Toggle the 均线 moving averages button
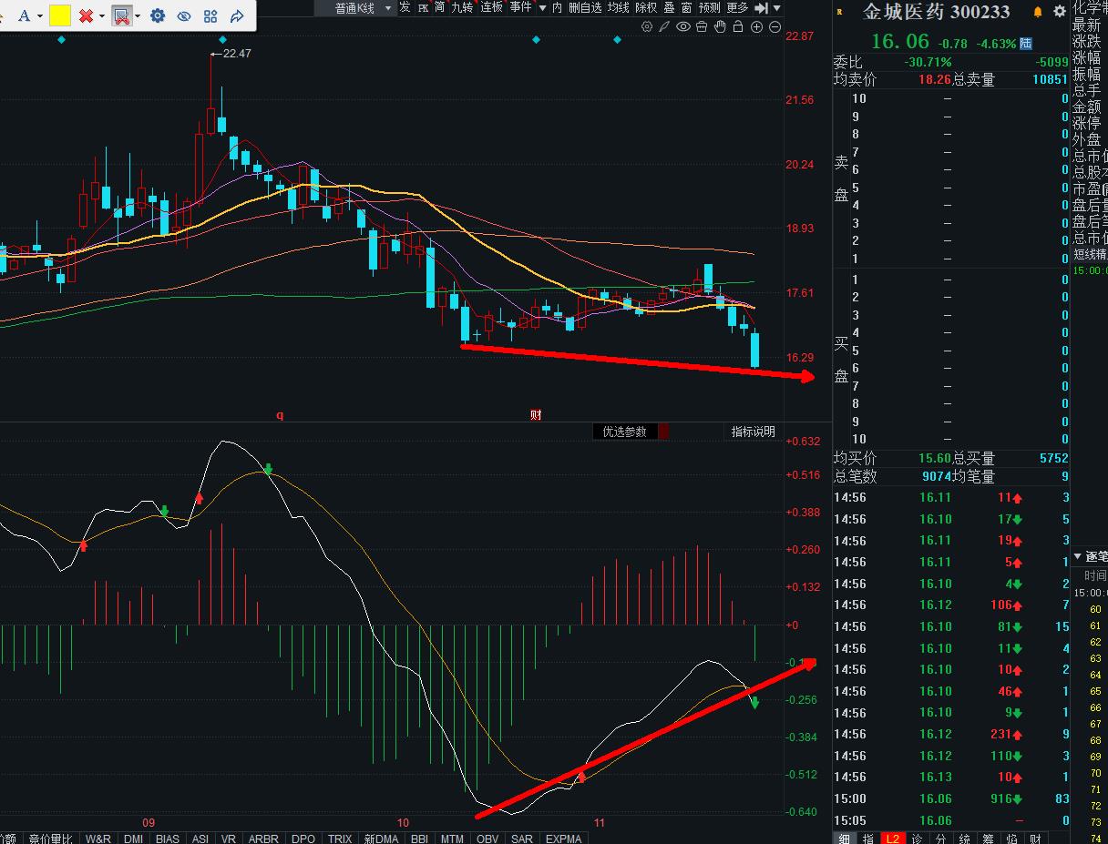The height and width of the screenshot is (844, 1108). pyautogui.click(x=619, y=7)
